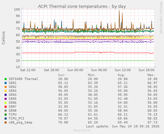Select the 'SEN8' legend label
Screen dimensions: 164x134
click(13, 111)
